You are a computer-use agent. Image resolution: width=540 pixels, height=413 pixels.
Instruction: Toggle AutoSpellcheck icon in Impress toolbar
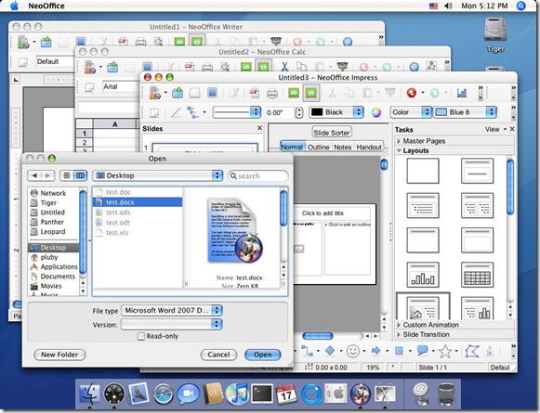pyautogui.click(x=311, y=93)
